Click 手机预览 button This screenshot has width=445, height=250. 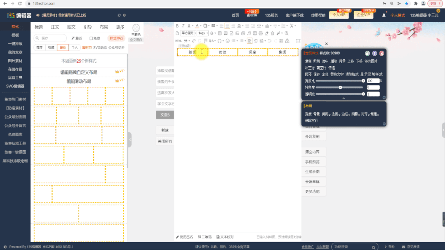pyautogui.click(x=313, y=162)
